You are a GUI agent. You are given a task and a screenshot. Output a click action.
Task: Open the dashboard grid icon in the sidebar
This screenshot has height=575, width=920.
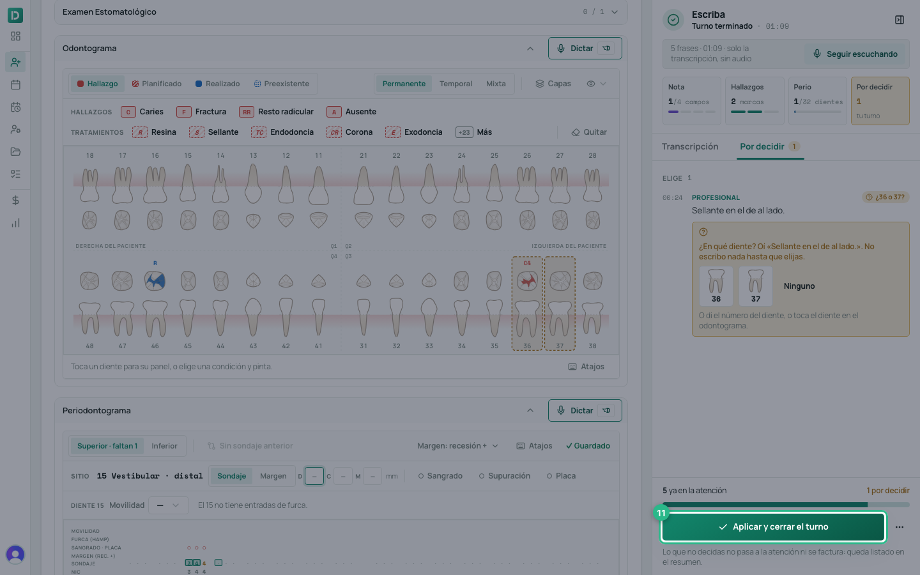coord(15,36)
